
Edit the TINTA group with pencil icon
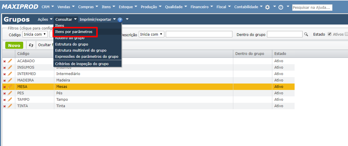tap(10, 106)
